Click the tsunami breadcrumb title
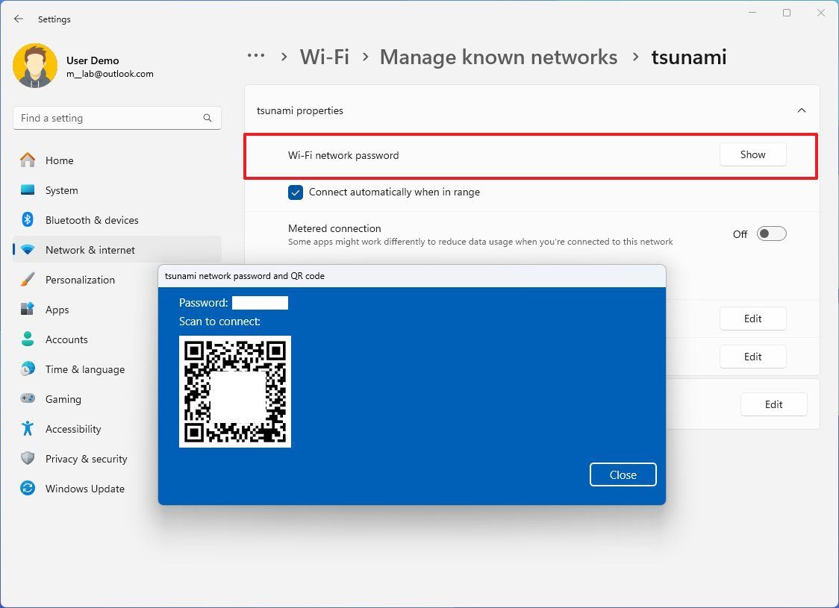Image resolution: width=839 pixels, height=608 pixels. 689,57
